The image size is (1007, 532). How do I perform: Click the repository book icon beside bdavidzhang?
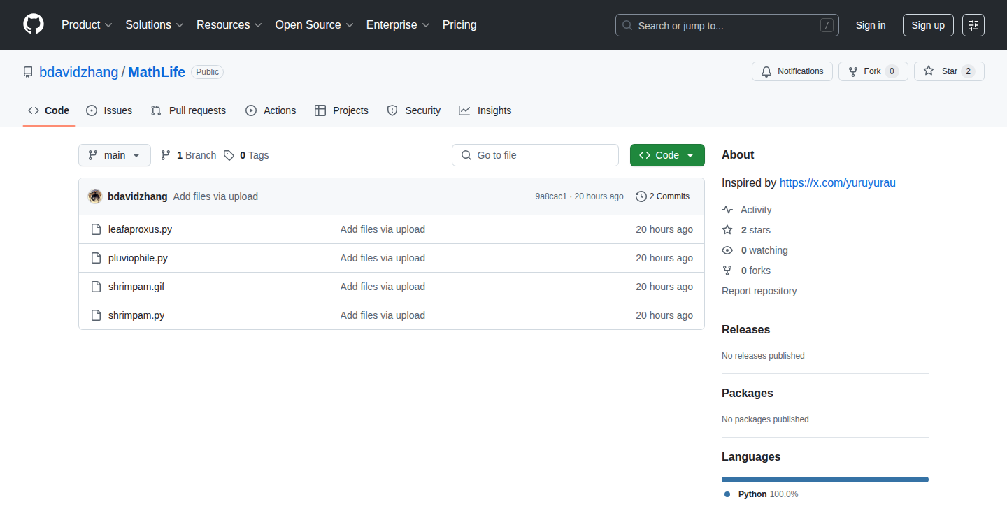28,72
